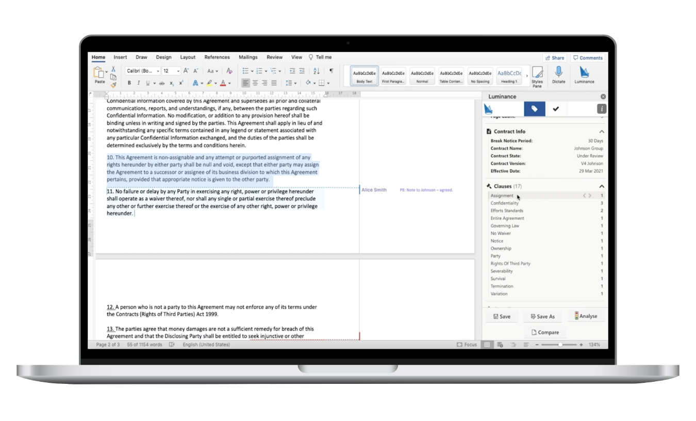Decrease paragraph indent
The height and width of the screenshot is (421, 696).
292,71
